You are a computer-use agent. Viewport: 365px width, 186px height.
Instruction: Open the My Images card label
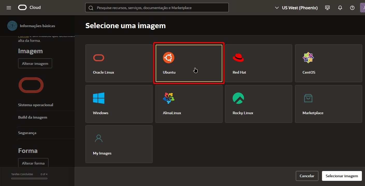(x=102, y=153)
